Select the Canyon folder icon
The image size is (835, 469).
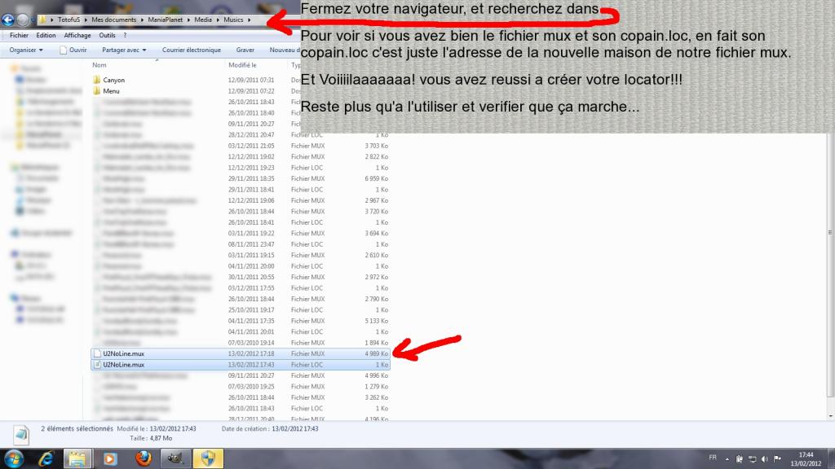click(96, 80)
